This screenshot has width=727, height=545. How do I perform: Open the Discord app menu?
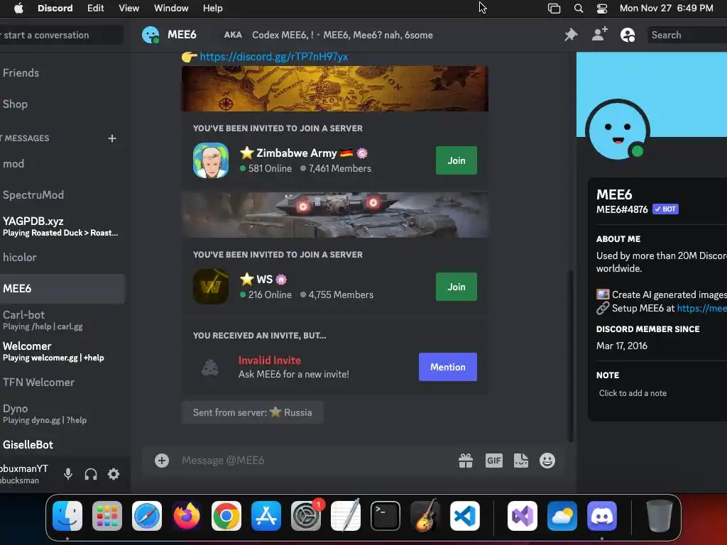click(55, 8)
